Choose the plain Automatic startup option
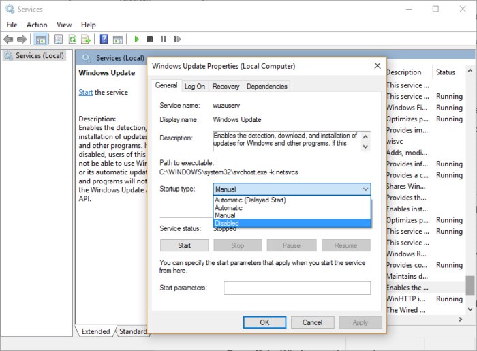 [292, 208]
